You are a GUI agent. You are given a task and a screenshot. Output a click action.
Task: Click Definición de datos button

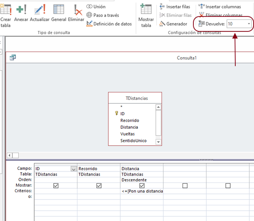(x=109, y=24)
